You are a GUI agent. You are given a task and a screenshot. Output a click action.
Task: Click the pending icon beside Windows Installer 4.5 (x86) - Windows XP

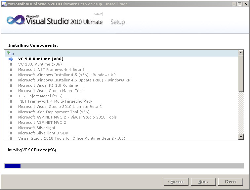point(11,75)
